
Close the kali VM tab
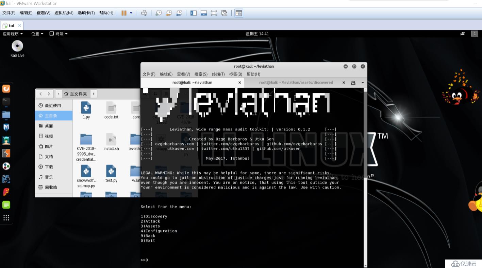point(20,25)
